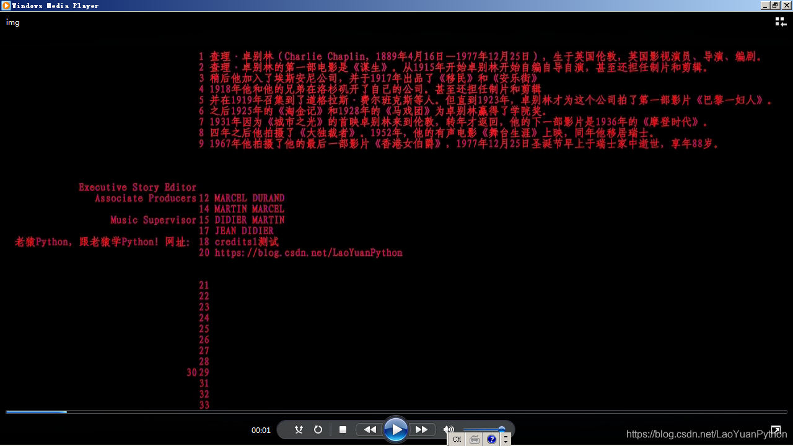This screenshot has width=793, height=446.
Task: Close Windows Media Player
Action: 786,6
